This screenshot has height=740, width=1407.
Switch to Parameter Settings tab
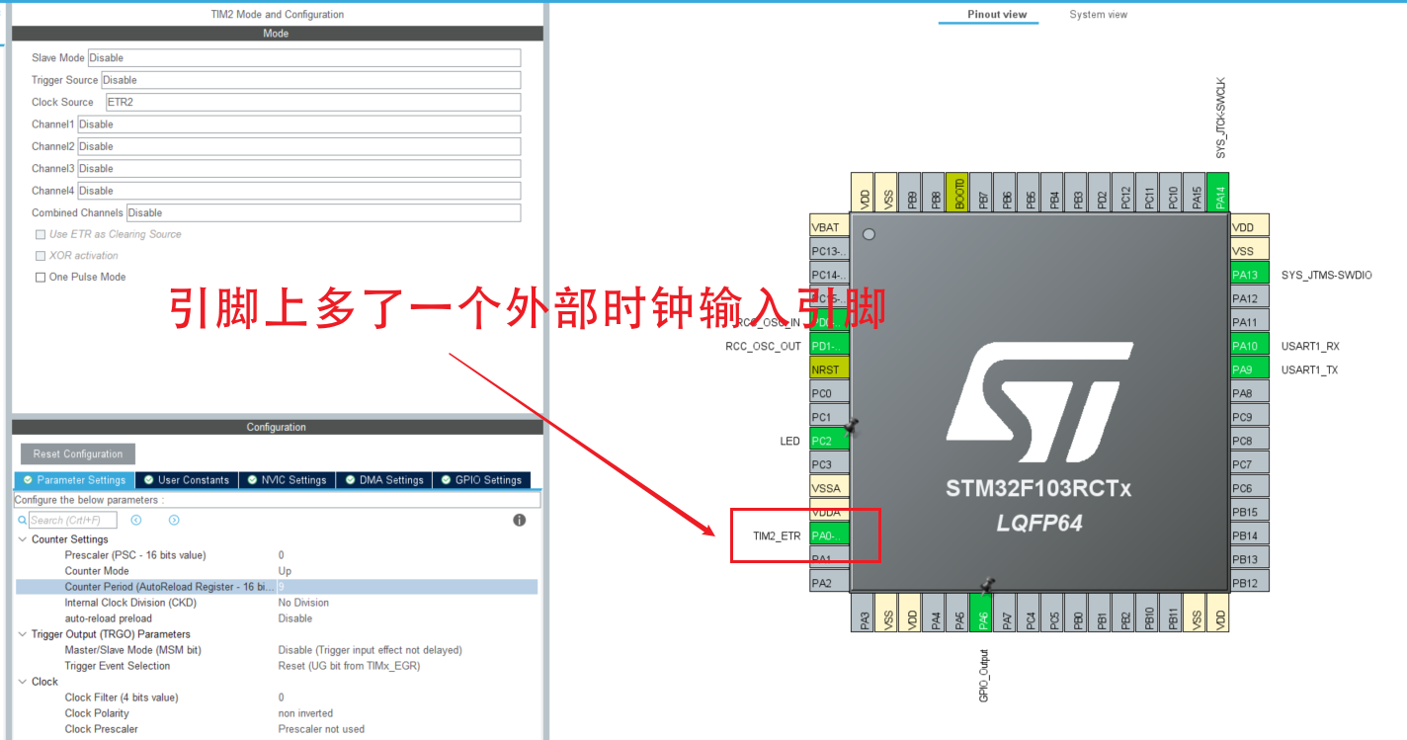tap(75, 480)
